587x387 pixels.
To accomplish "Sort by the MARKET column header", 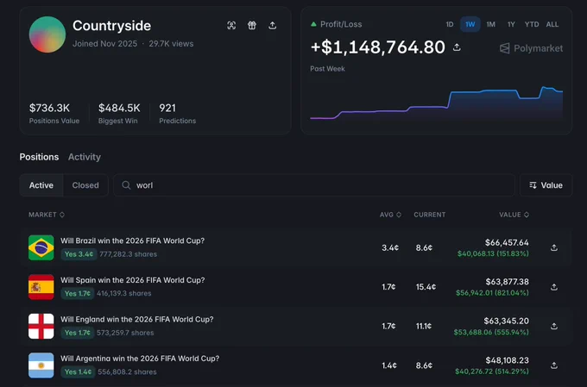I will coord(47,215).
